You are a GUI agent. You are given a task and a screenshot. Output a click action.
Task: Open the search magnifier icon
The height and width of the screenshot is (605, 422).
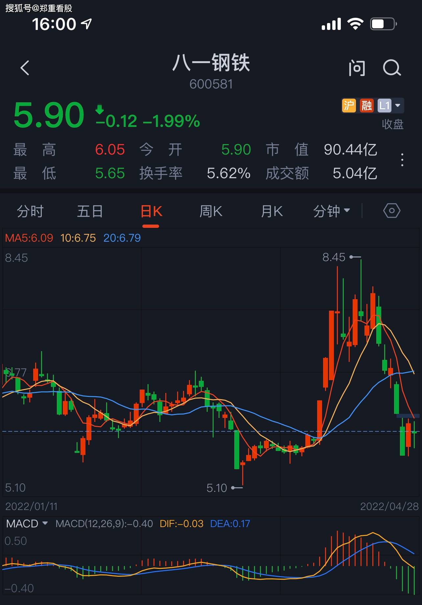392,68
